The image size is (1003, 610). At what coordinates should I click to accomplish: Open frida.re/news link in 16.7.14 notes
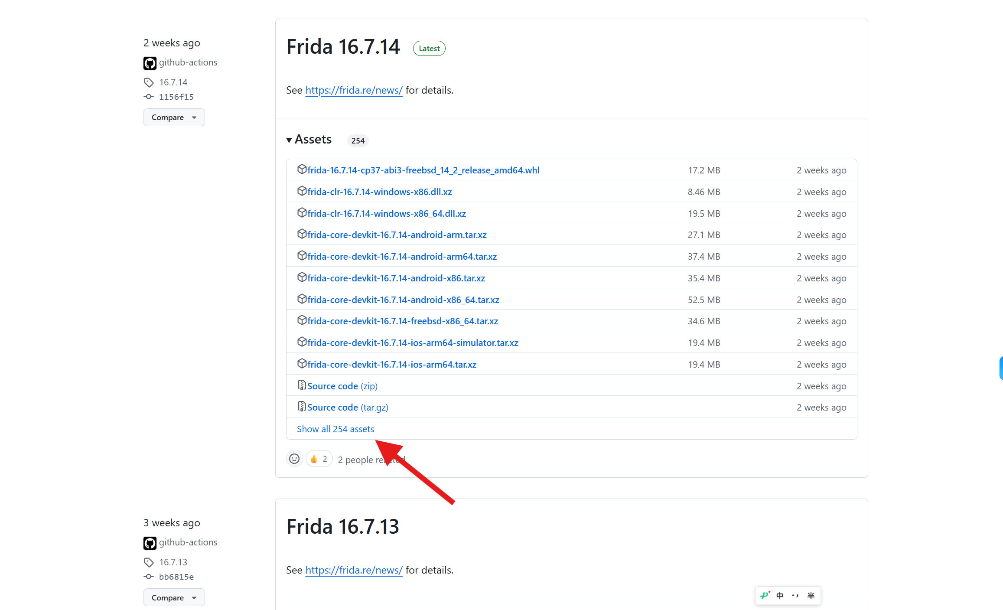point(354,90)
